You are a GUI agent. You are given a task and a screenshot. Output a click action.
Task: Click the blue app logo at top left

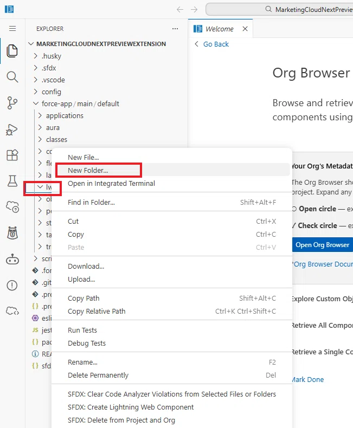pyautogui.click(x=9, y=9)
